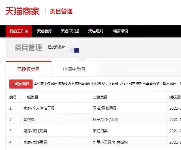Select cell 餐饮具
This screenshot has height=150, width=181.
coord(29,120)
